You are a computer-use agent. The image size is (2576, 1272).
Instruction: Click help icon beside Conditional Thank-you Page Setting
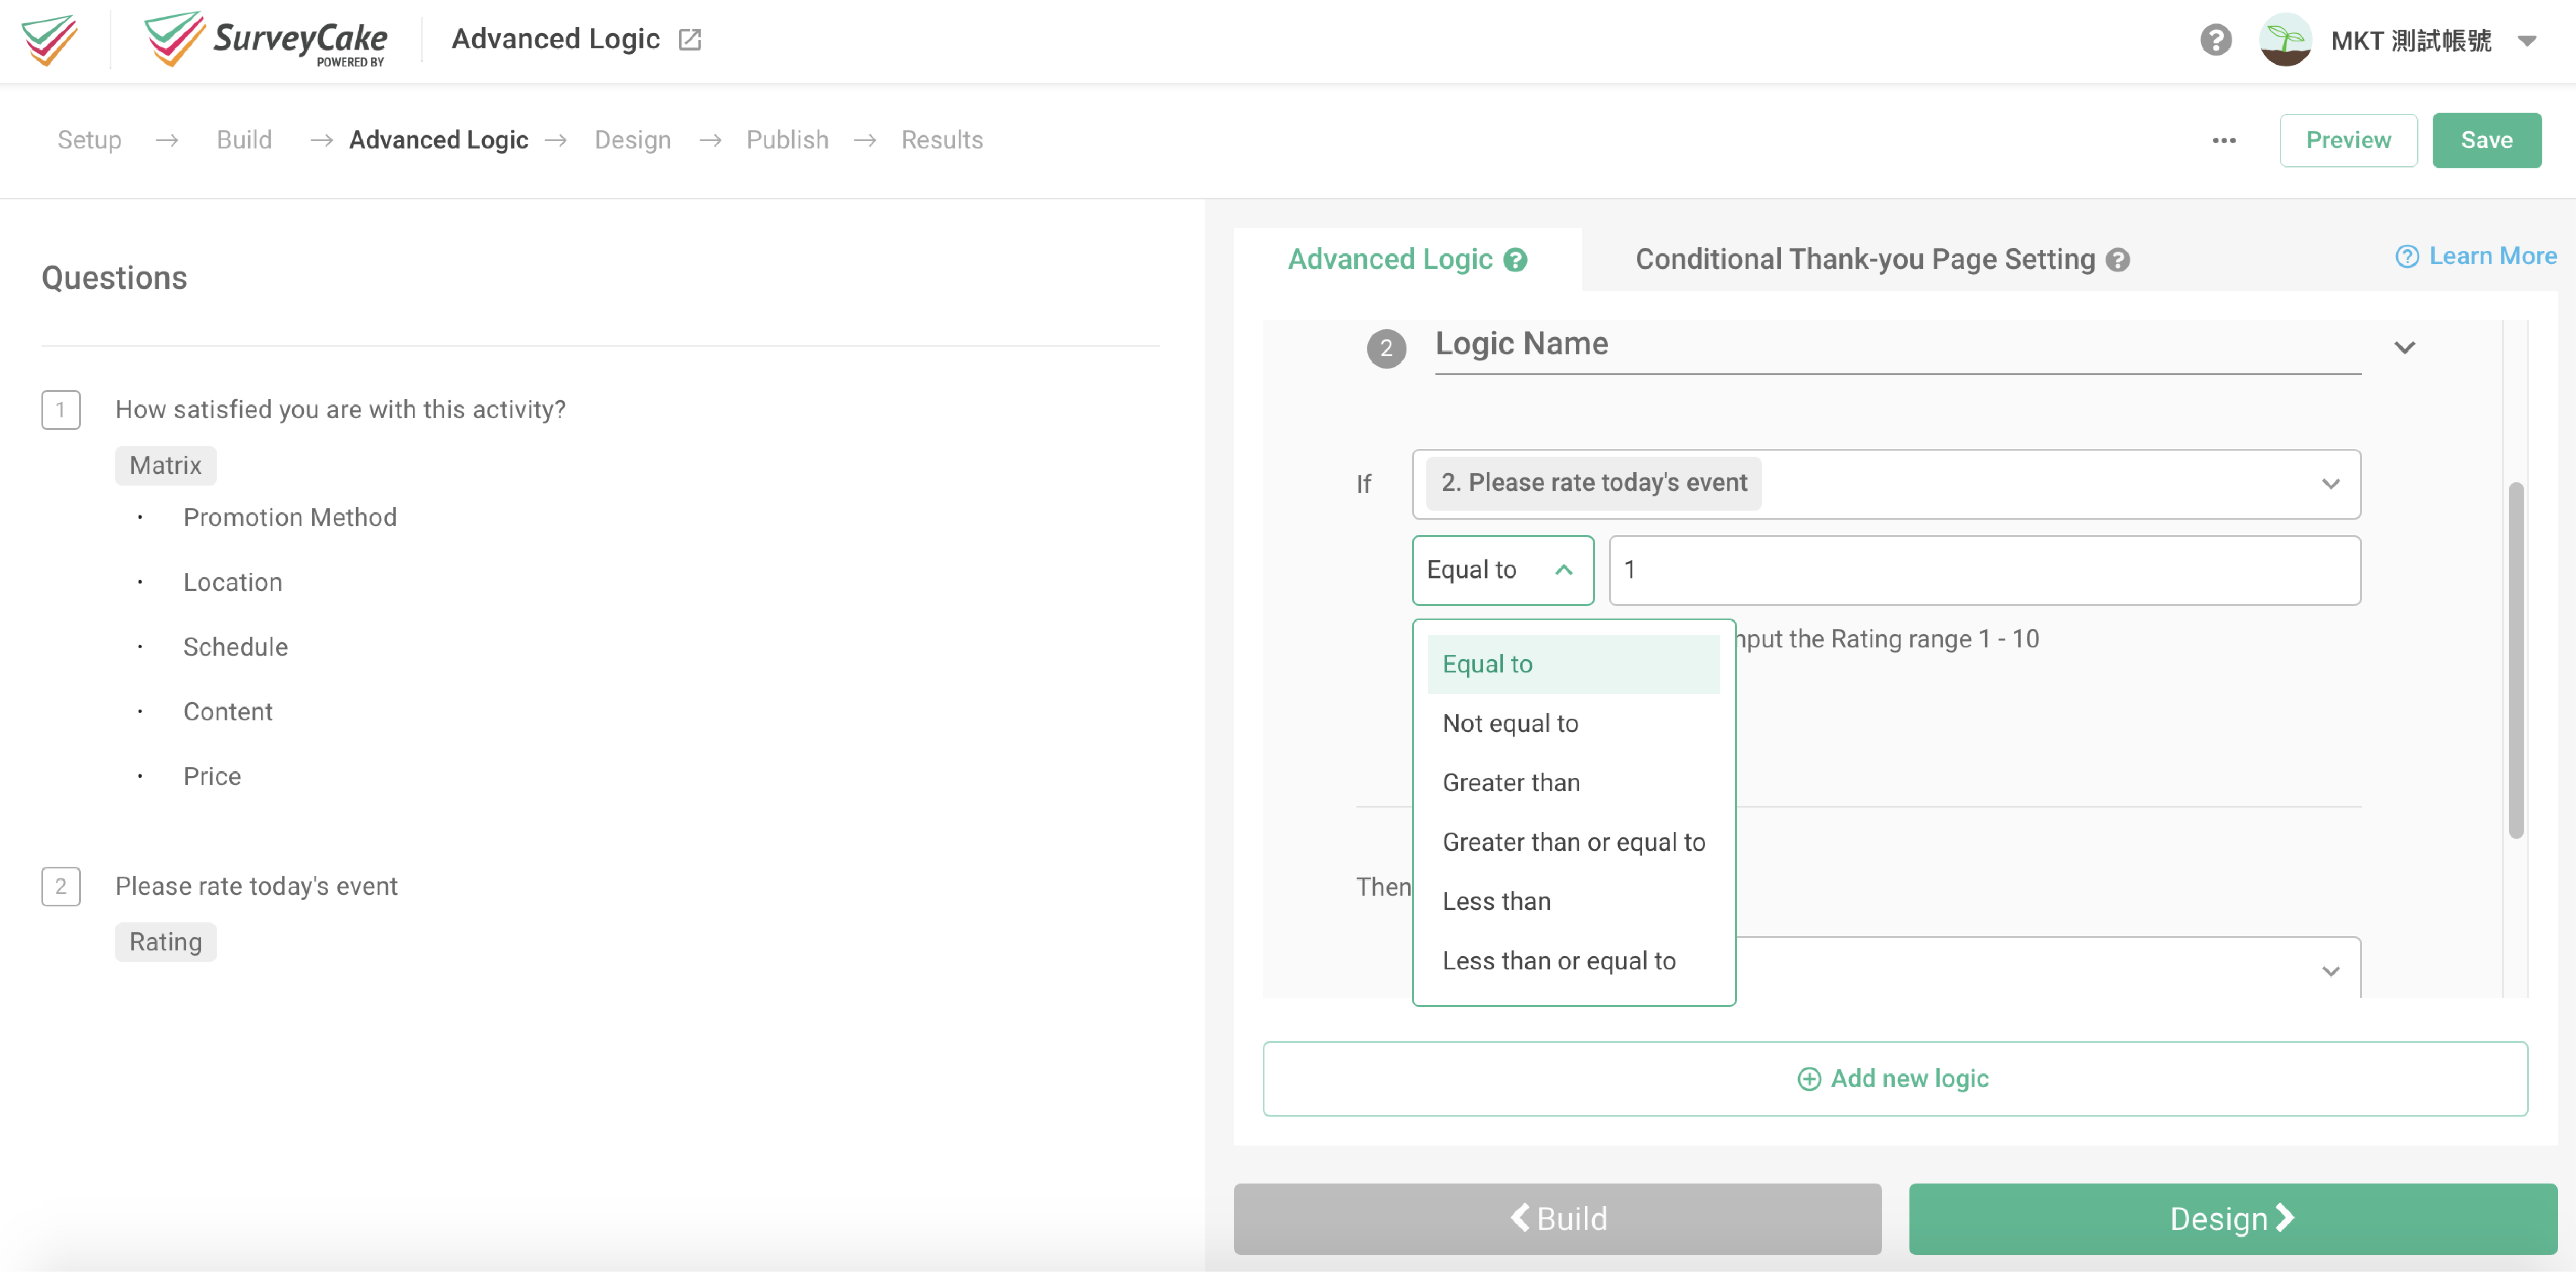click(x=2117, y=259)
